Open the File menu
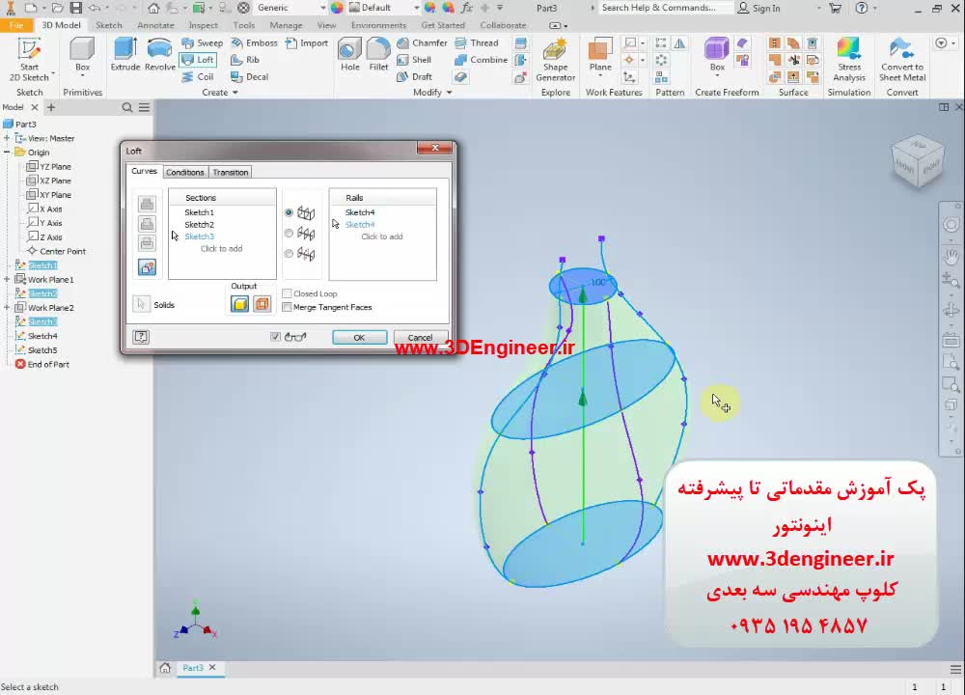 point(16,25)
